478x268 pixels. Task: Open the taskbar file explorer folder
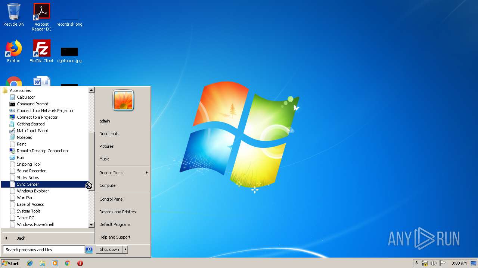42,263
